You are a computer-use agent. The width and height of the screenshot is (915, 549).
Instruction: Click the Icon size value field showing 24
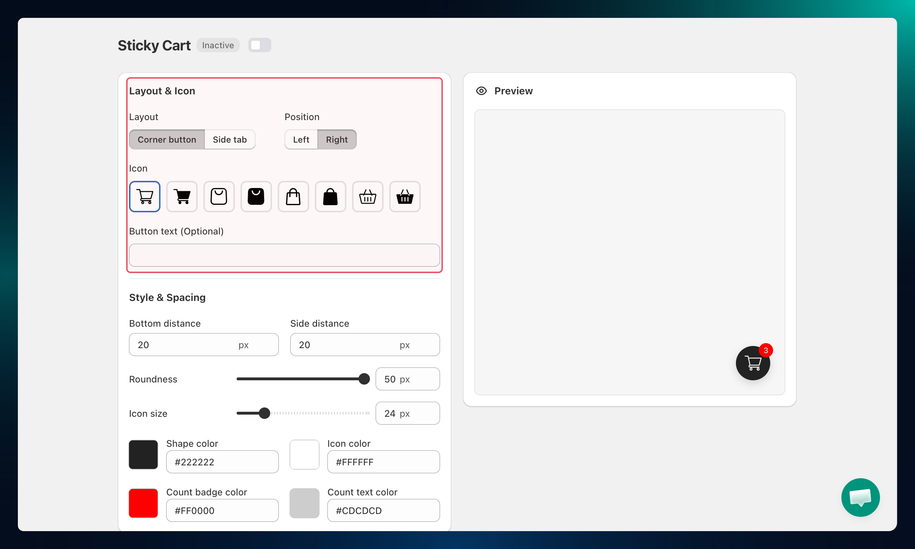[x=407, y=413]
